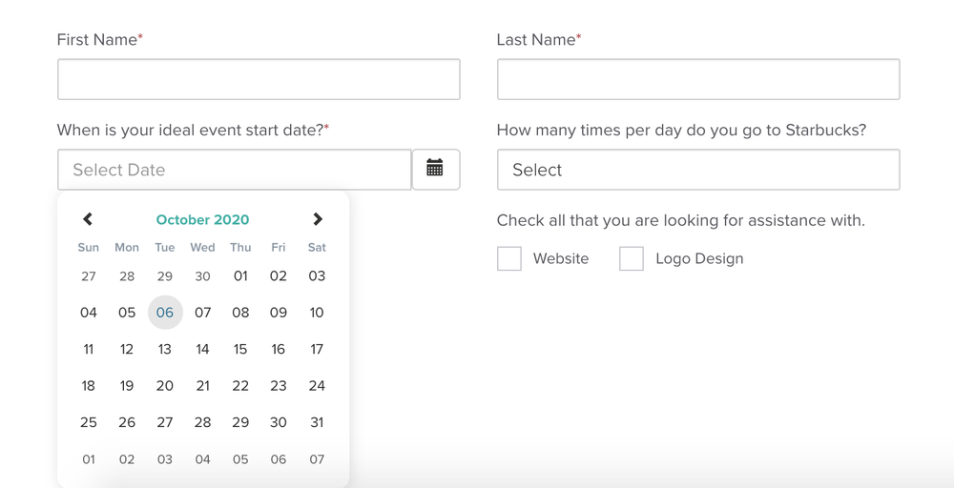
Task: Click the calendar icon button
Action: 435,170
